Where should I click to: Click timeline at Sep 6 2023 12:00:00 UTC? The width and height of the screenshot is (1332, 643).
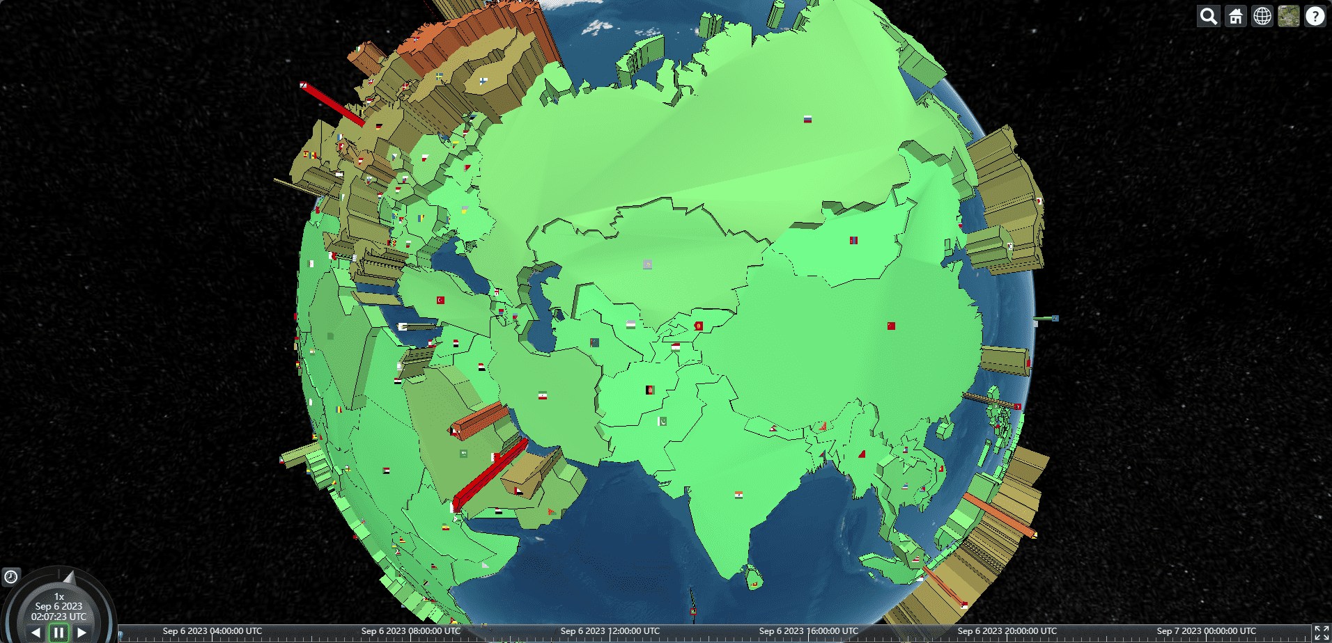[610, 631]
